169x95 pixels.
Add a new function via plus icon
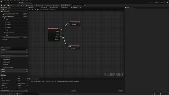(27, 56)
